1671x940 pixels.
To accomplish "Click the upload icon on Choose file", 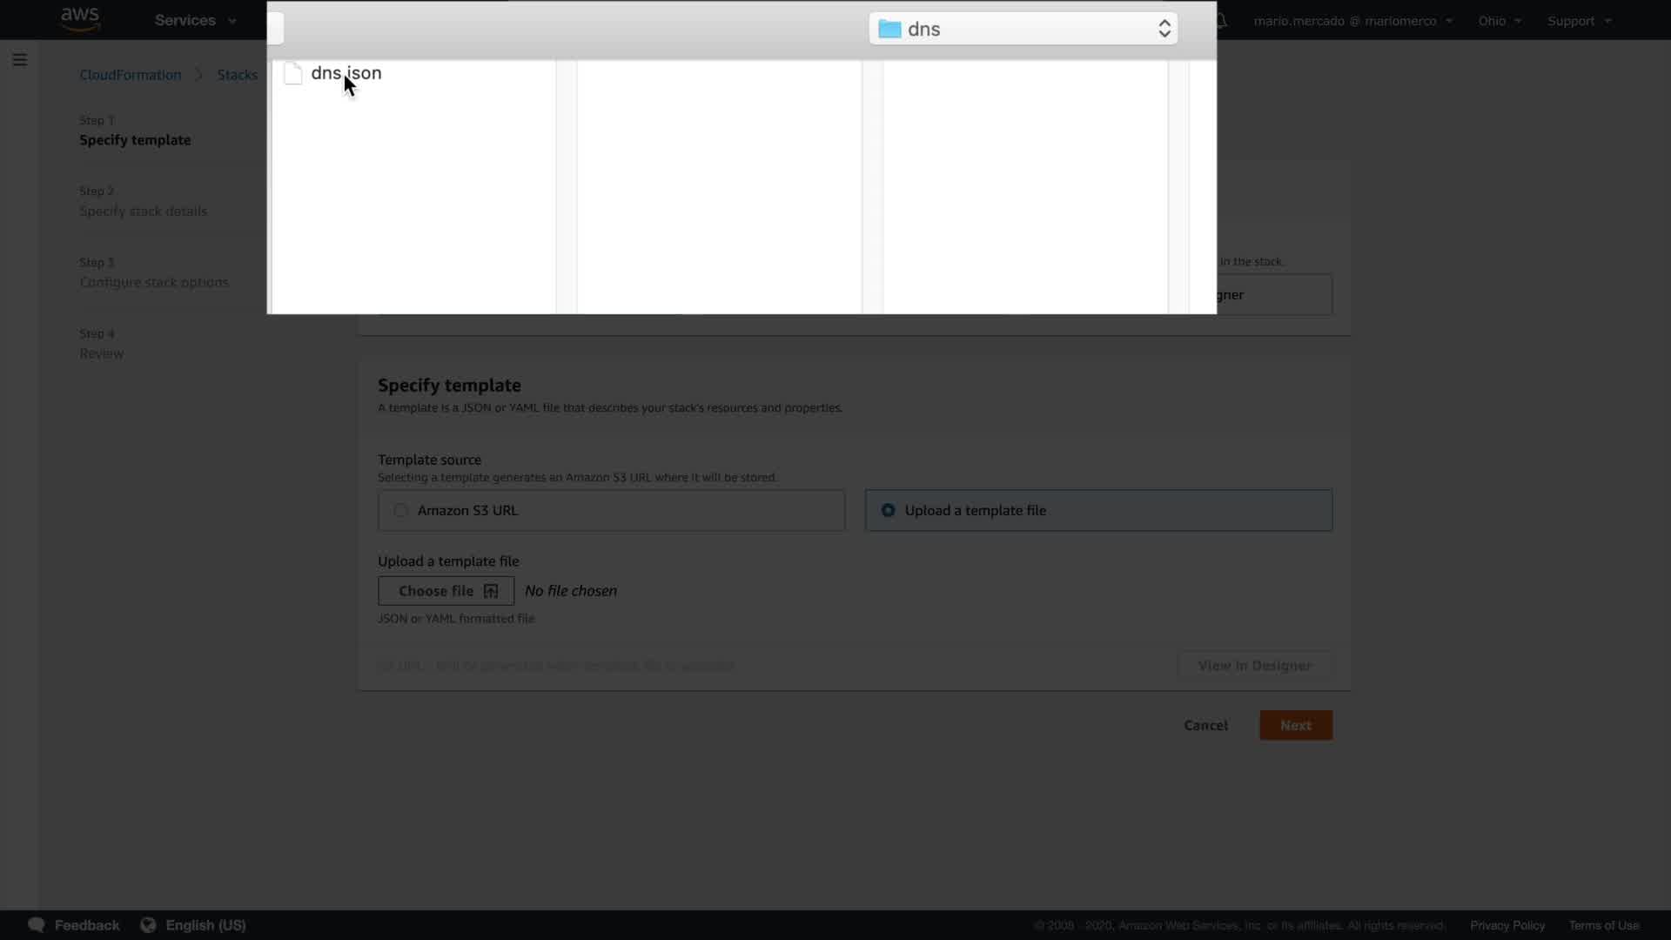I will pos(491,591).
